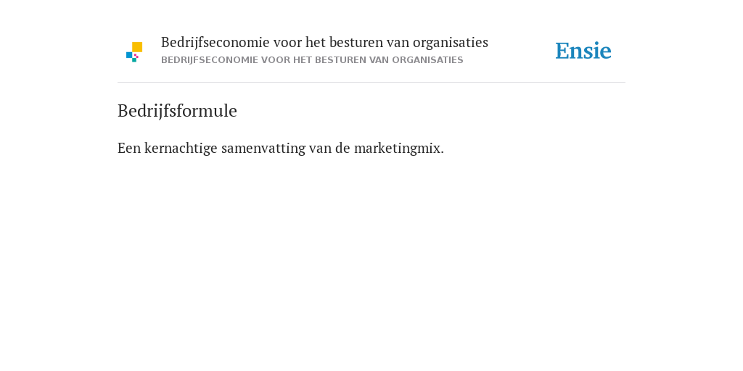743x371 pixels.
Task: Open the serif title about besturen van organisaties
Action: 324,43
